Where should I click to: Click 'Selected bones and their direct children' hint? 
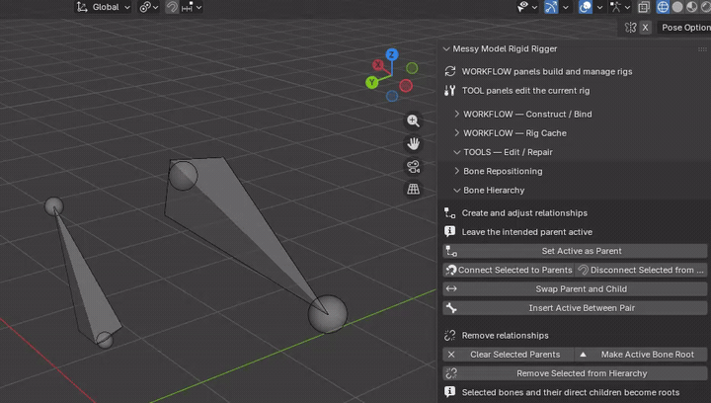(x=571, y=392)
